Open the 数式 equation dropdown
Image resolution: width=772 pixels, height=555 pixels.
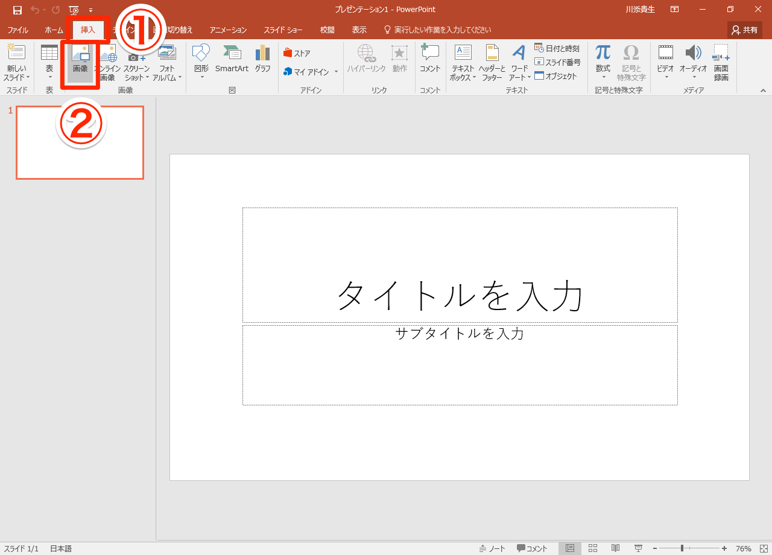(603, 62)
